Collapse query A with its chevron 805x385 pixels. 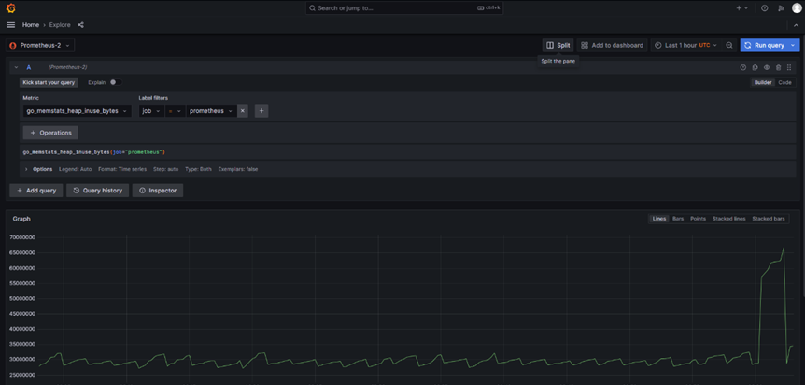(16, 67)
